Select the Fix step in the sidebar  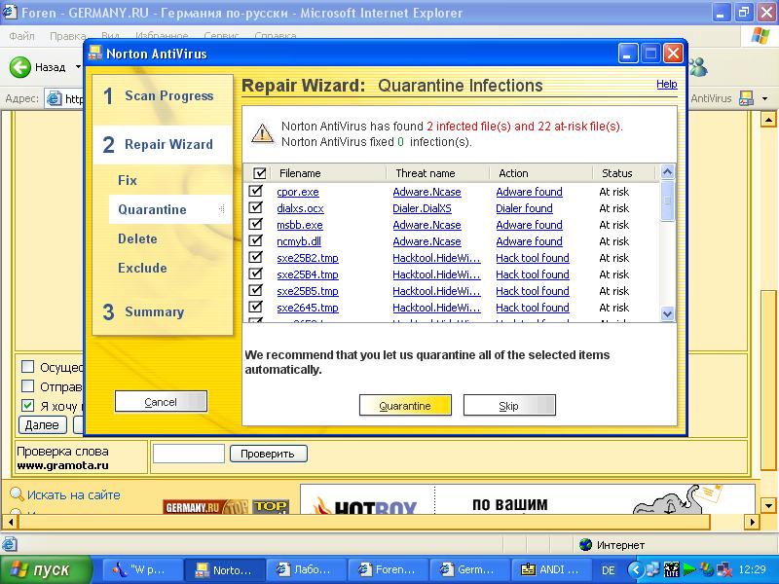tap(128, 180)
